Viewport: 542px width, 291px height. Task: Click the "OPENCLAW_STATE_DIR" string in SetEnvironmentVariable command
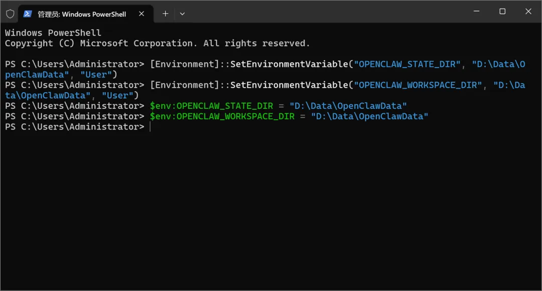pyautogui.click(x=407, y=64)
